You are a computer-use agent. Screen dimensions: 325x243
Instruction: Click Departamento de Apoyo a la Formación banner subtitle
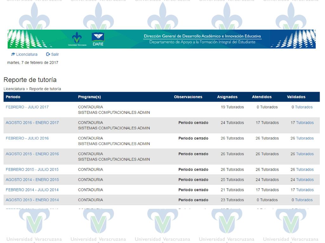click(202, 42)
